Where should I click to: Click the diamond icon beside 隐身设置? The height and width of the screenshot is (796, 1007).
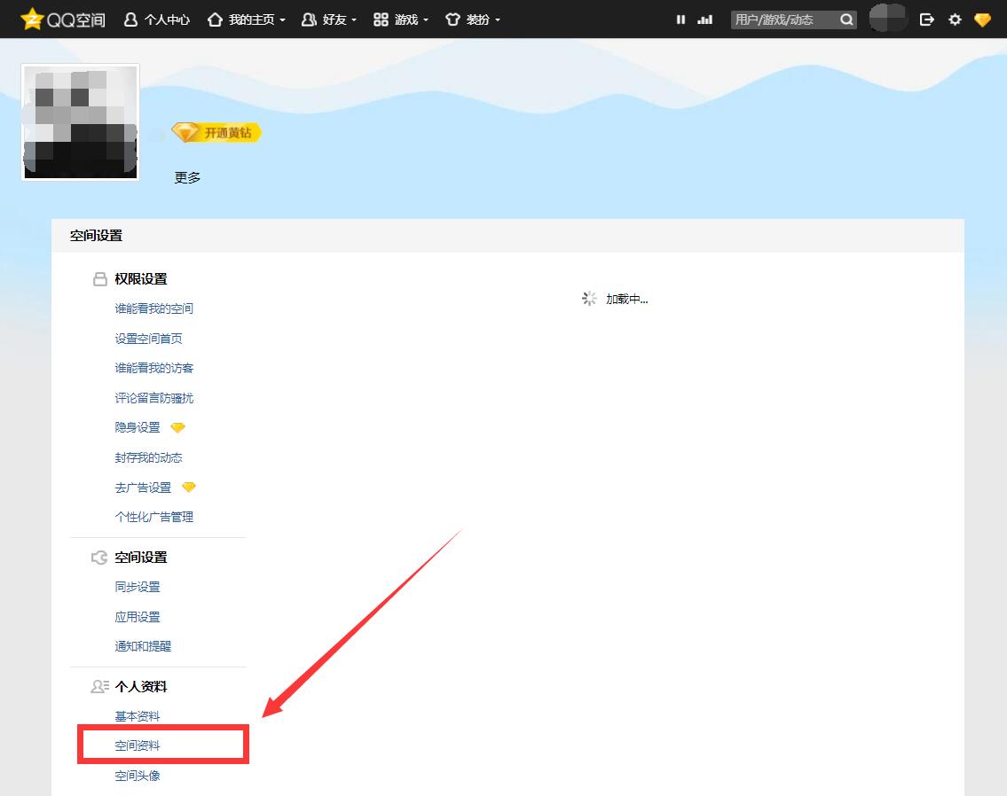coord(177,427)
